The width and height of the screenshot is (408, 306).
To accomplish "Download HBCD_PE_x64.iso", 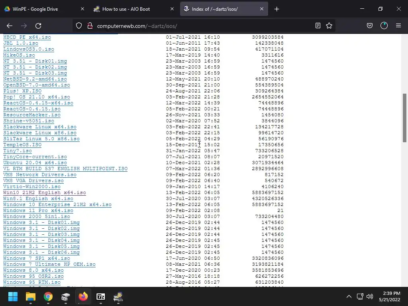I will [x=27, y=37].
